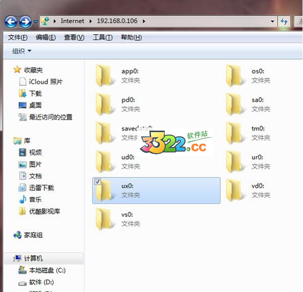The image size is (303, 292).
Task: Open 视频 video library in sidebar
Action: point(35,152)
